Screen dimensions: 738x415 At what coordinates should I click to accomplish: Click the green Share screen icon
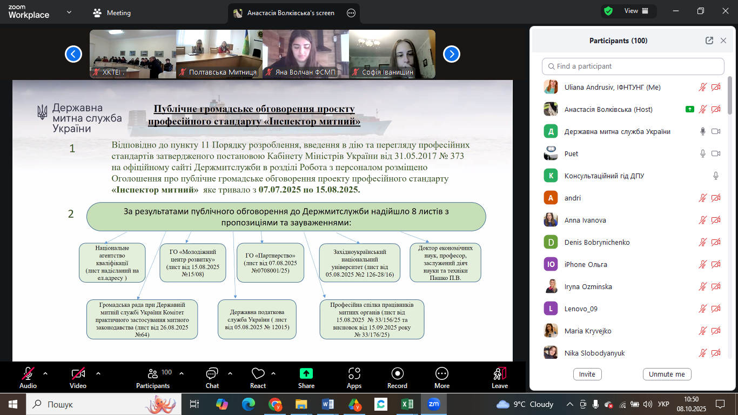306,374
